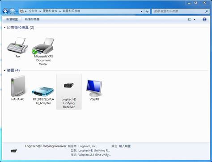212x162 pixels.
Task: Select the Logitech Unifying Receiver device
Action: coord(69,92)
